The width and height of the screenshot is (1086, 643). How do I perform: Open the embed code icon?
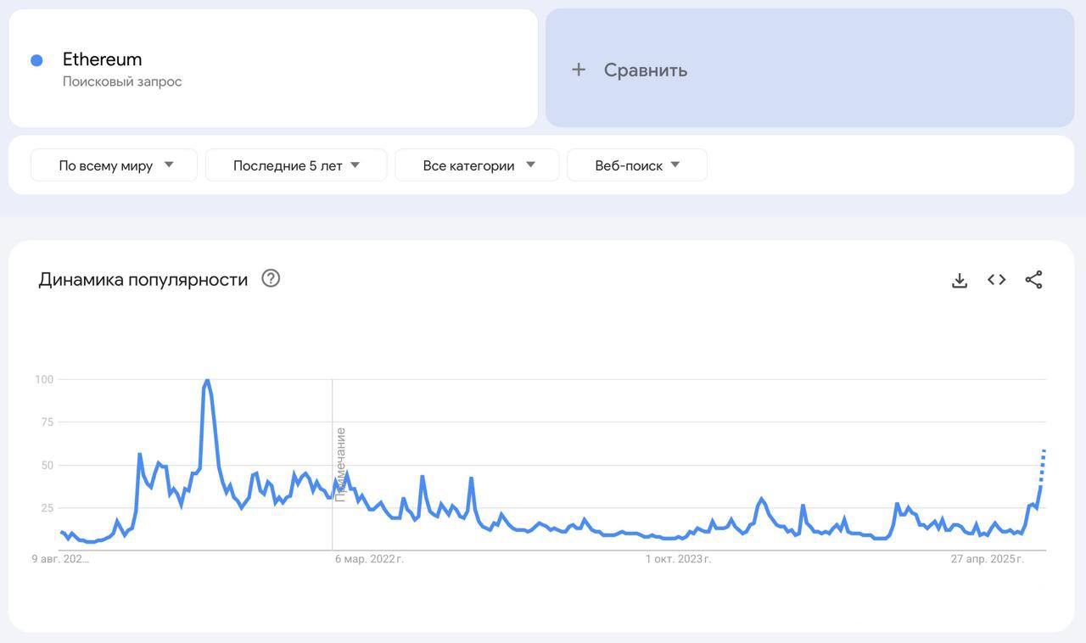(997, 280)
